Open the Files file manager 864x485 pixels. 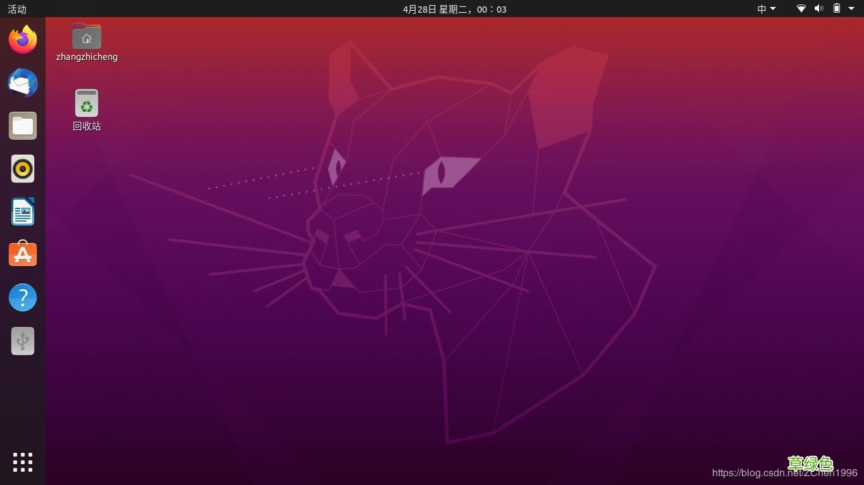tap(22, 126)
